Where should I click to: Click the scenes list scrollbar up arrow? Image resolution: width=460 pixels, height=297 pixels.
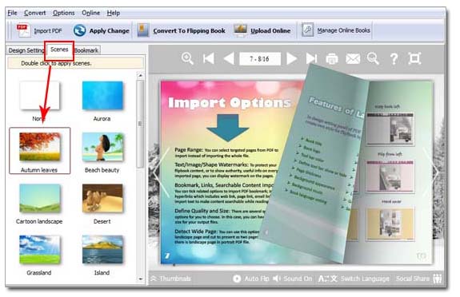pyautogui.click(x=141, y=76)
